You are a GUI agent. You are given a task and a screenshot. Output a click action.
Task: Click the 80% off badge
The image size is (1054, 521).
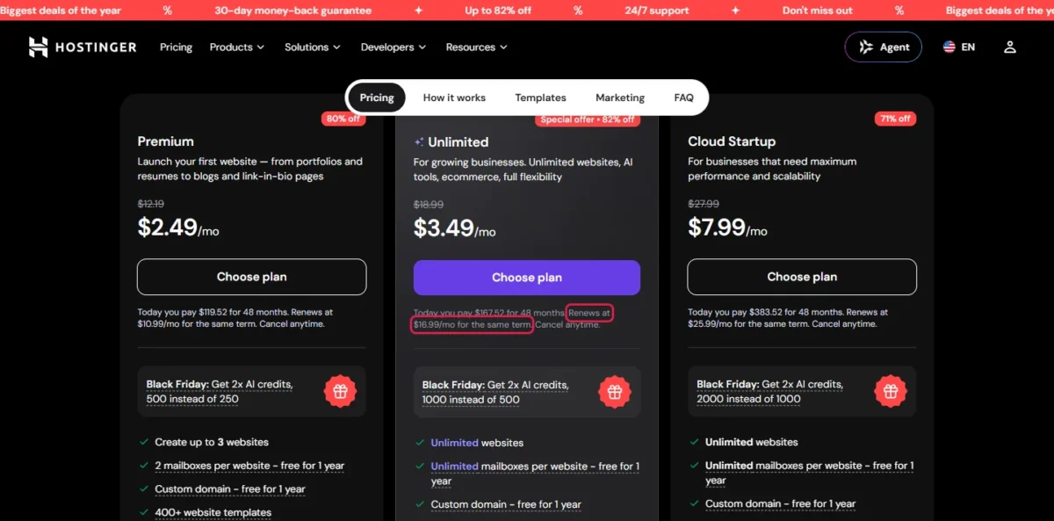(x=343, y=119)
